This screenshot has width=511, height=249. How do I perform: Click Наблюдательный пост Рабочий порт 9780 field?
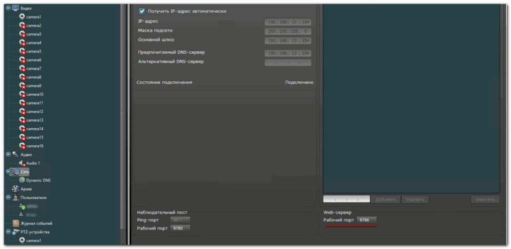click(180, 229)
